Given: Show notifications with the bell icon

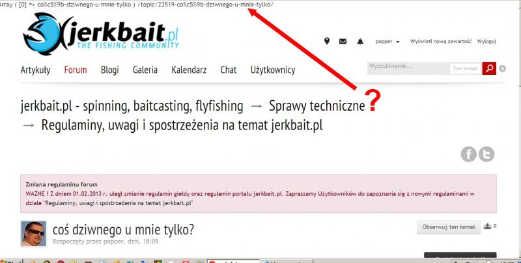Looking at the screenshot, I should tap(360, 42).
